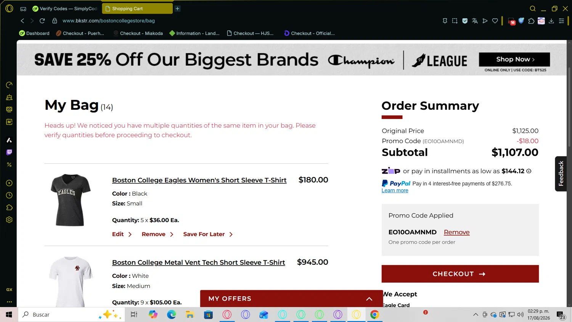Click the pin icon in the address bar
Screen dimensions: 572x322
445,21
